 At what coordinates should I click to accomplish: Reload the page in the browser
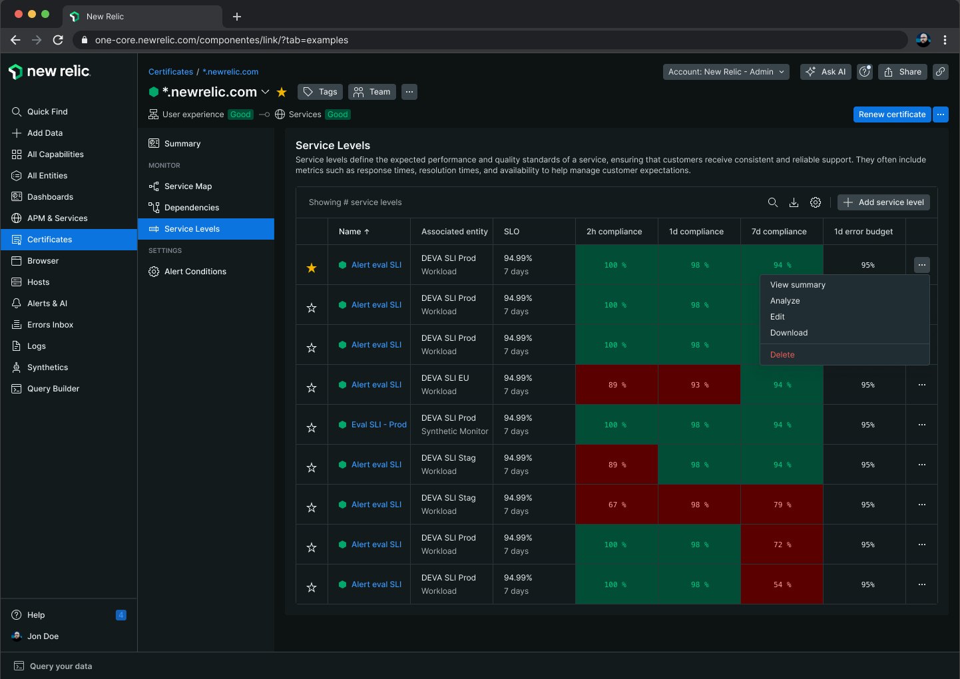pos(58,40)
